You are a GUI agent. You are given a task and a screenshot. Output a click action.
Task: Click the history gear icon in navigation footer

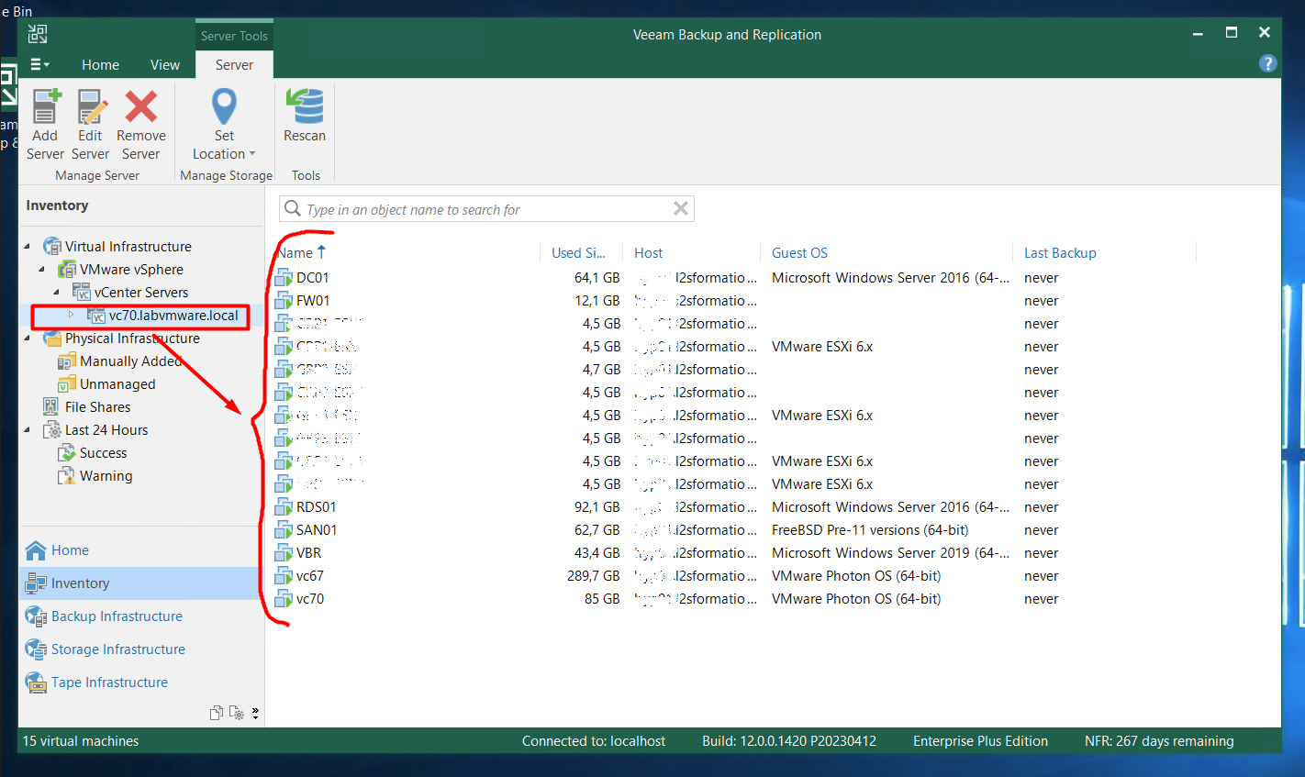[237, 713]
